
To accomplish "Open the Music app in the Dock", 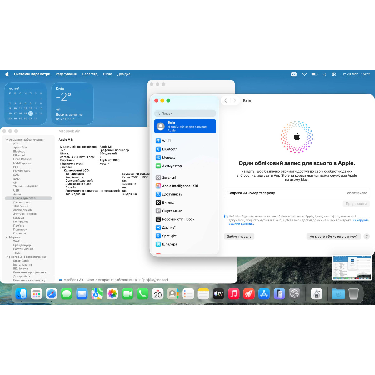I will click(x=234, y=294).
